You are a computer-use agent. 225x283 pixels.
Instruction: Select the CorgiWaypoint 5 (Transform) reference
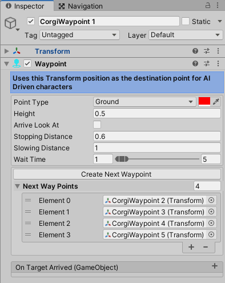coord(155,235)
